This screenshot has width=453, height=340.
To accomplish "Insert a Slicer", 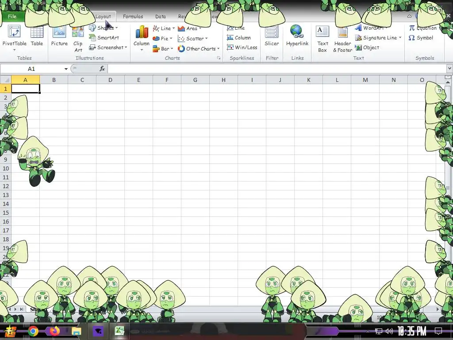I will tap(272, 36).
